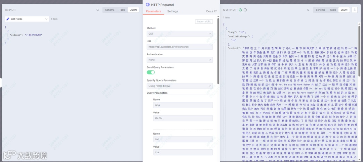Click the HTTP Request1 globe icon

pyautogui.click(x=148, y=5)
